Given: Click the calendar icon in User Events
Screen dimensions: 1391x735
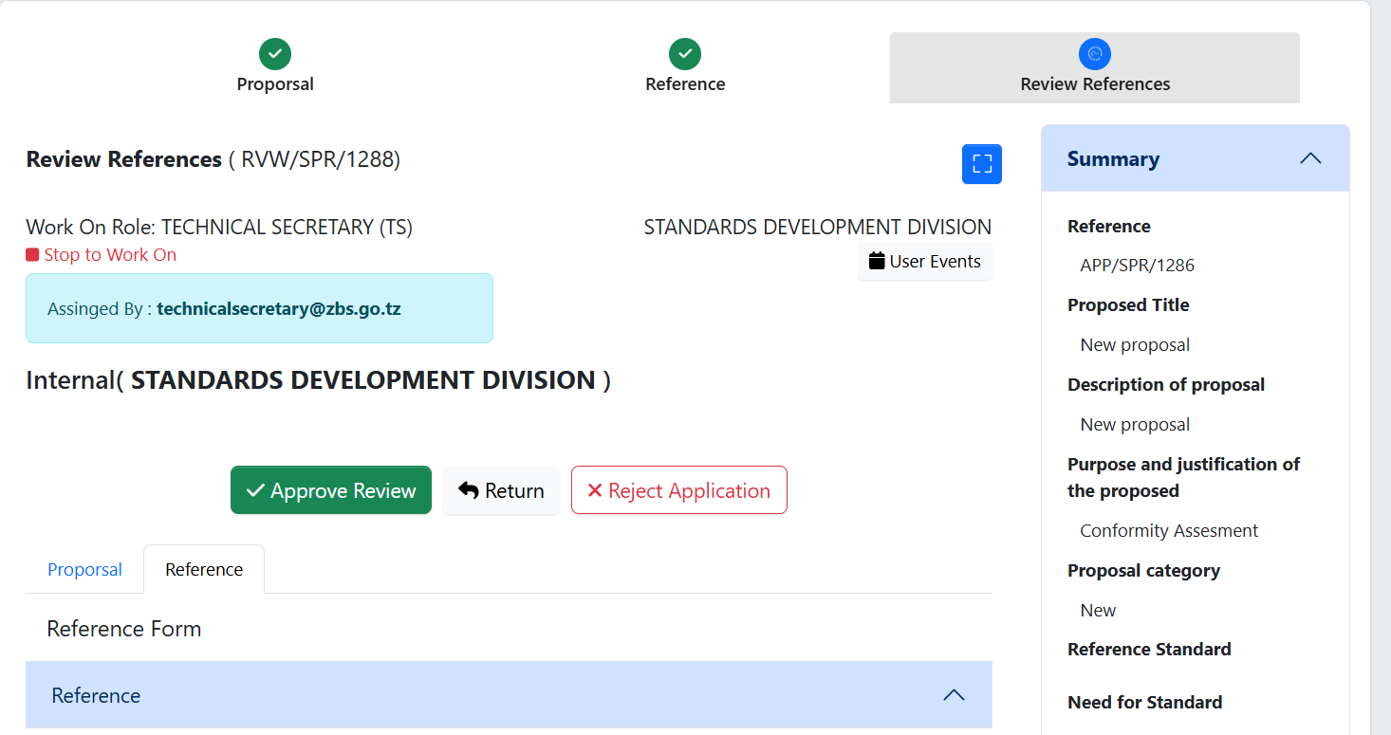Looking at the screenshot, I should [x=877, y=261].
